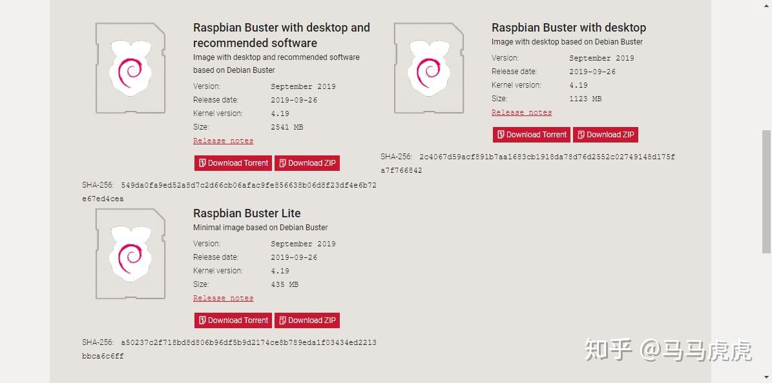The image size is (772, 383).
Task: Open Release notes for Raspbian Buster Lite
Action: pos(223,298)
